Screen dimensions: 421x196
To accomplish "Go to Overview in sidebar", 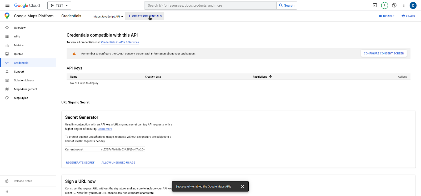I will [20, 28].
